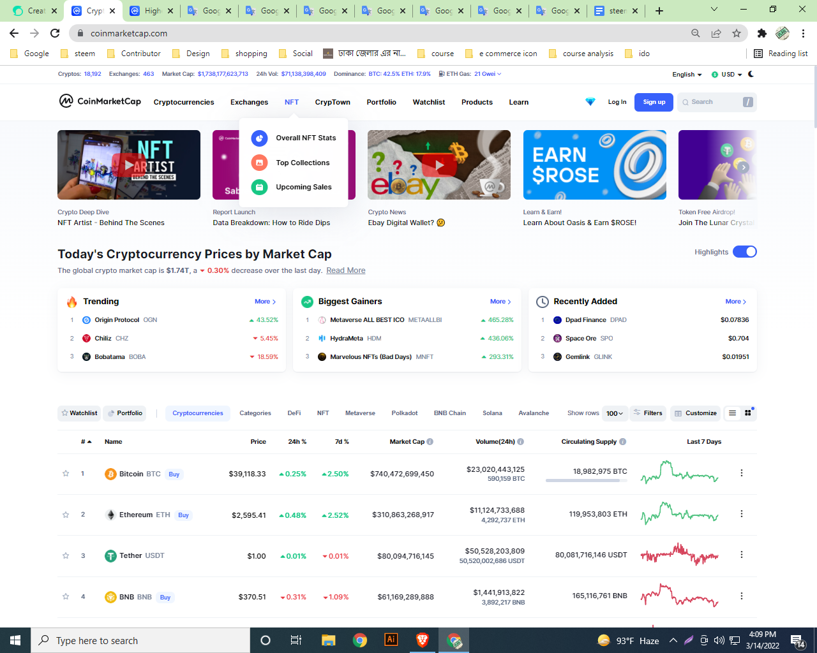Click the CoinMarketCap logo

pyautogui.click(x=100, y=101)
